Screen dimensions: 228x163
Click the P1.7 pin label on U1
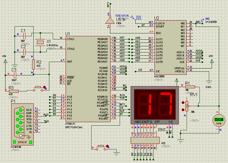pos(69,119)
